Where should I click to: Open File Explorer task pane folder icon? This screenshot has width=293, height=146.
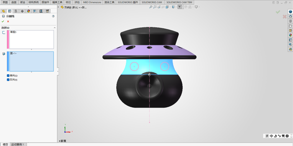pyautogui.click(x=290, y=26)
